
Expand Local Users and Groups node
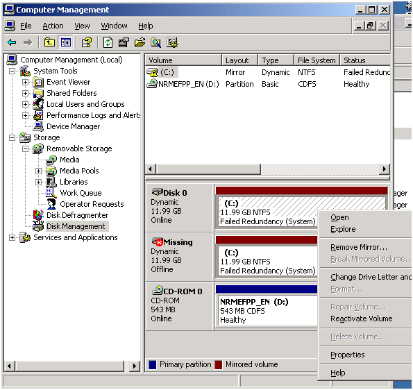[25, 104]
